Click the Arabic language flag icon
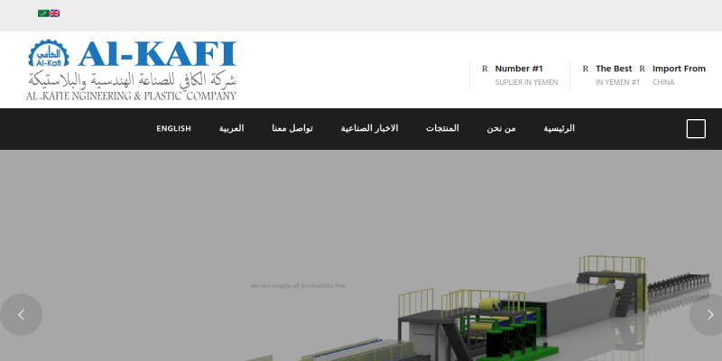This screenshot has width=722, height=361. coord(43,14)
